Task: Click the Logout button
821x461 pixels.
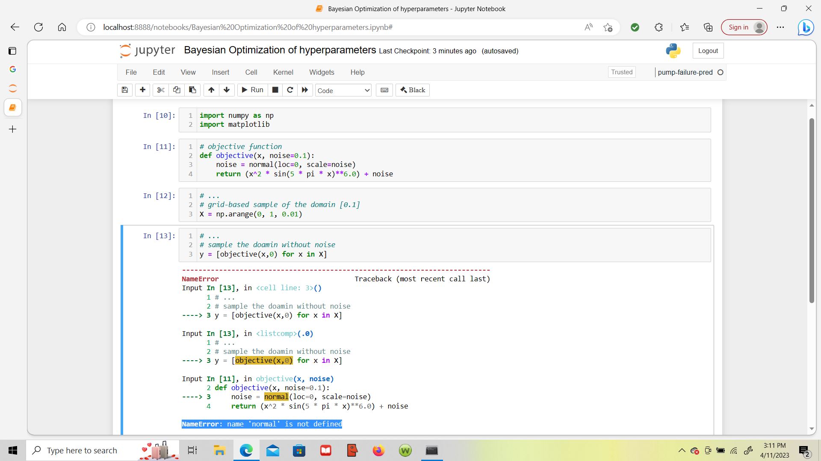Action: click(708, 51)
